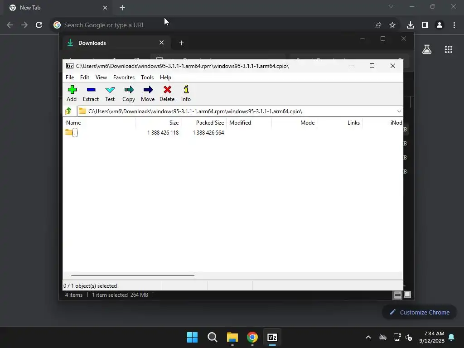Image resolution: width=464 pixels, height=348 pixels.
Task: Open the Favorites menu
Action: [124, 77]
